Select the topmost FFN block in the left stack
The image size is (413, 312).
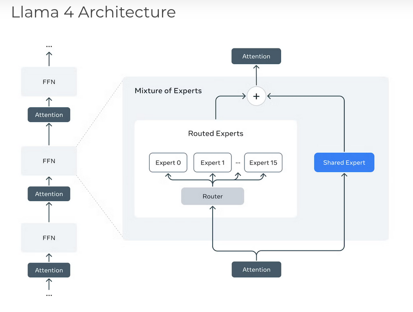click(49, 82)
